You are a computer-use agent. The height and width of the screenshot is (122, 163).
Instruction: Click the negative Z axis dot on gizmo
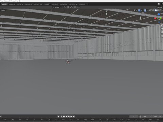159,22
